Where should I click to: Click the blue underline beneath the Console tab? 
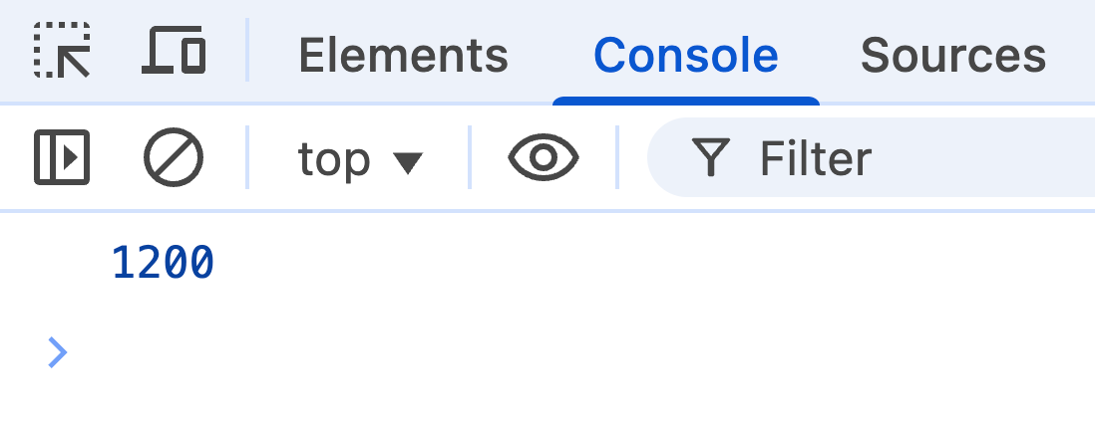pos(685,101)
